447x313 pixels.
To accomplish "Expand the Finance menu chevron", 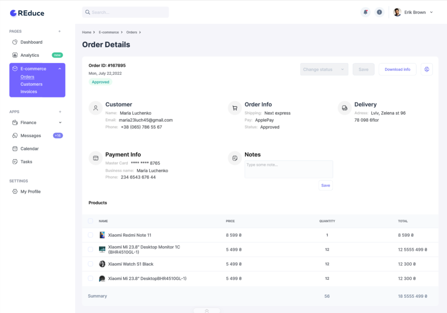I will click(x=60, y=122).
